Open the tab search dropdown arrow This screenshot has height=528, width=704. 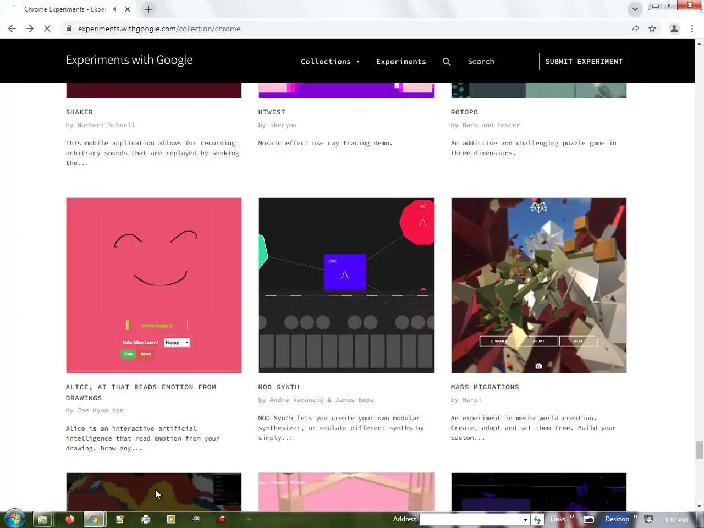tap(635, 9)
